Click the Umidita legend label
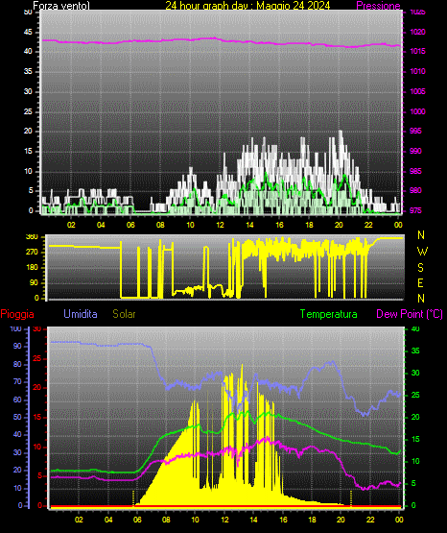The width and height of the screenshot is (447, 533). 81,314
